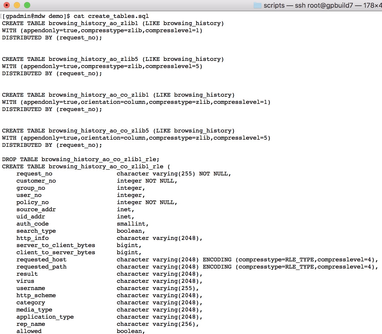Click the yellow minimize button
The height and width of the screenshot is (334, 382).
pos(16,5)
